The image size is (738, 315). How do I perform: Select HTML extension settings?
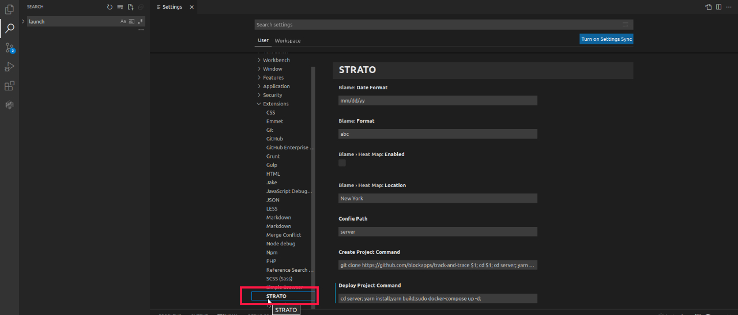click(x=273, y=174)
